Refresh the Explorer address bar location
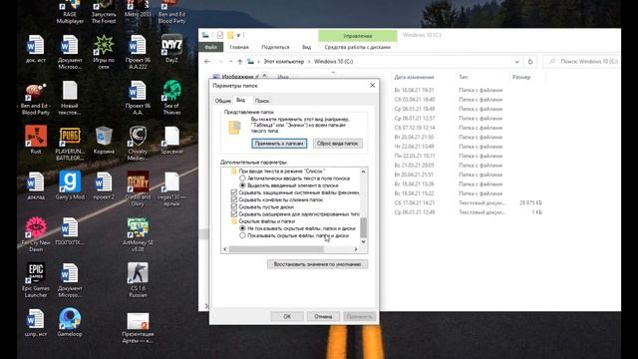 coord(530,62)
